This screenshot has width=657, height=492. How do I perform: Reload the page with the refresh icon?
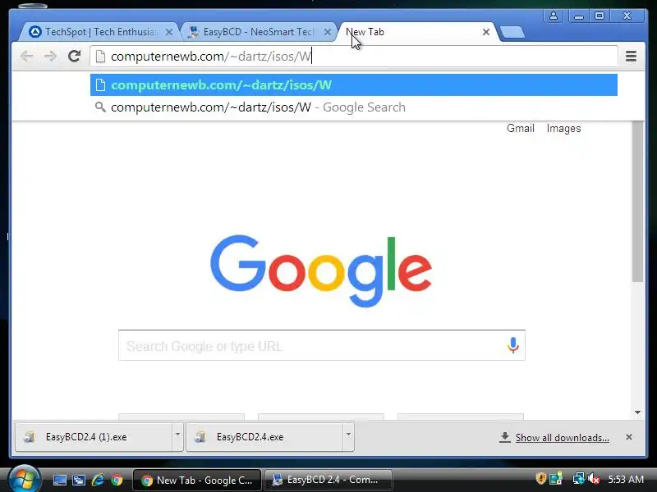(x=75, y=56)
